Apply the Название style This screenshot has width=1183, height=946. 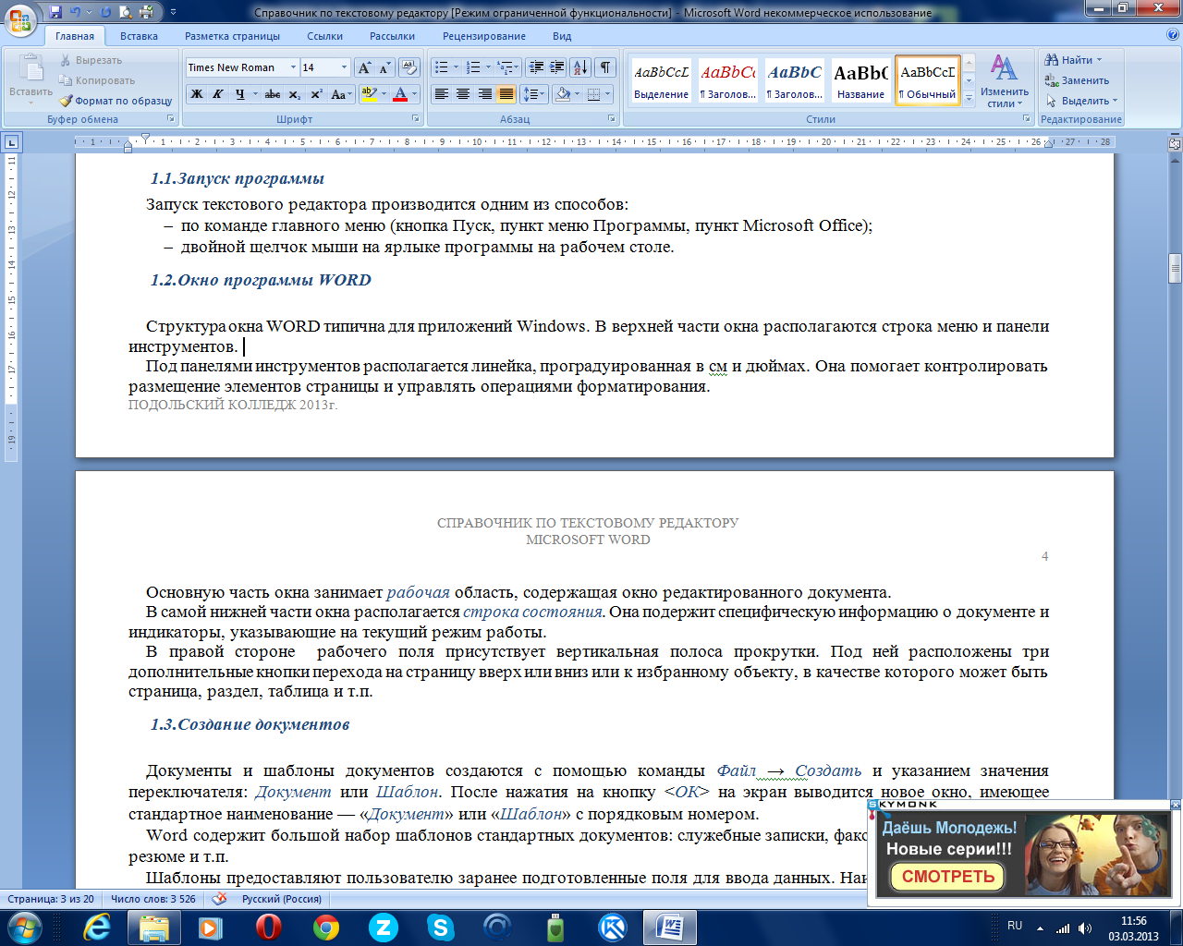tap(861, 80)
